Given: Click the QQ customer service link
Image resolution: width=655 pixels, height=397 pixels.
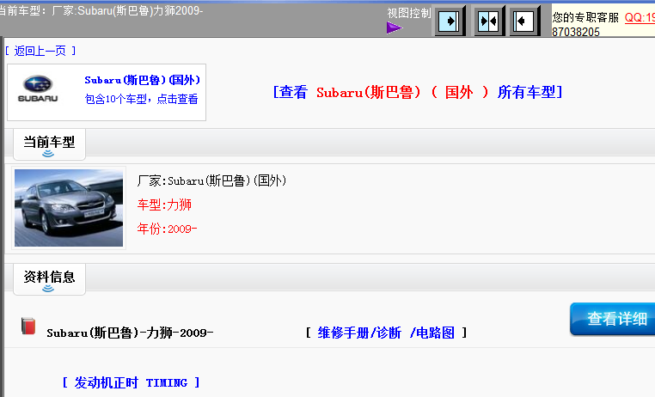Looking at the screenshot, I should [640, 17].
